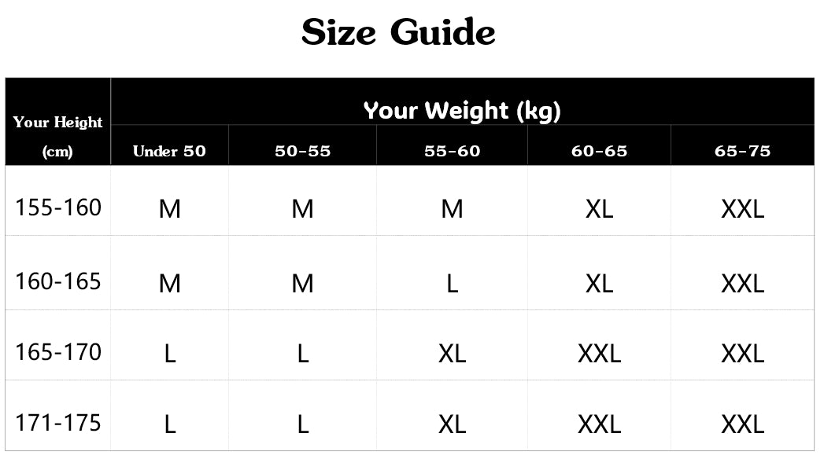This screenshot has width=824, height=470.
Task: Select the Your Weight (kg) header
Action: pos(462,111)
